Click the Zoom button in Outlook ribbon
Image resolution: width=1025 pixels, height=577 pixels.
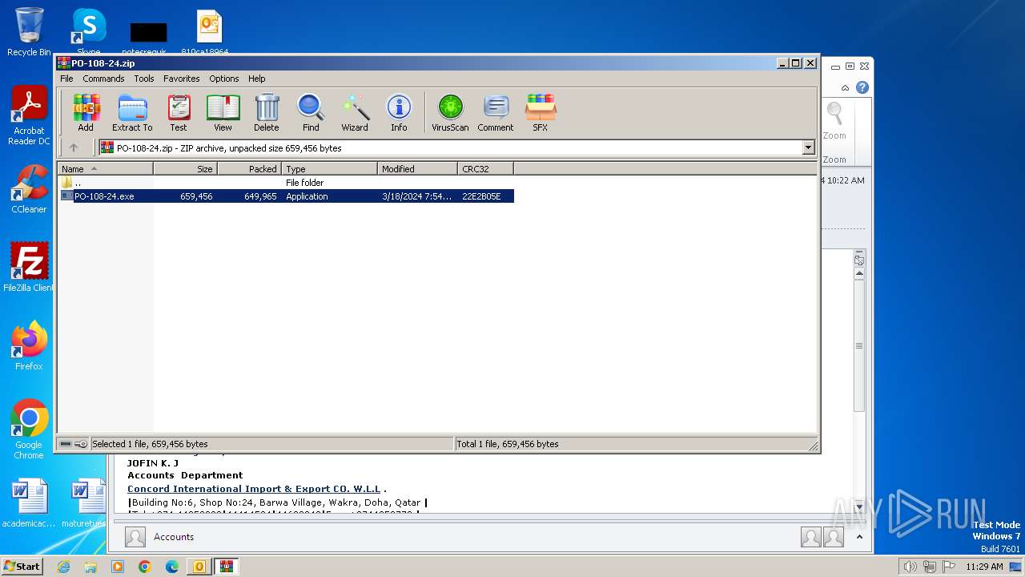point(834,122)
